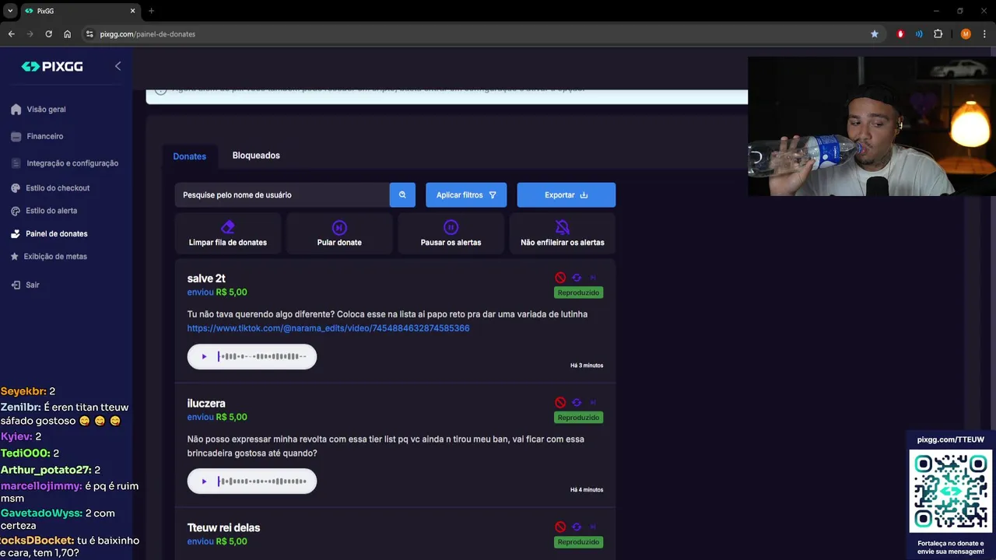Replay Tteuw rei delas donation alert
Viewport: 996px width, 560px height.
[x=577, y=527]
